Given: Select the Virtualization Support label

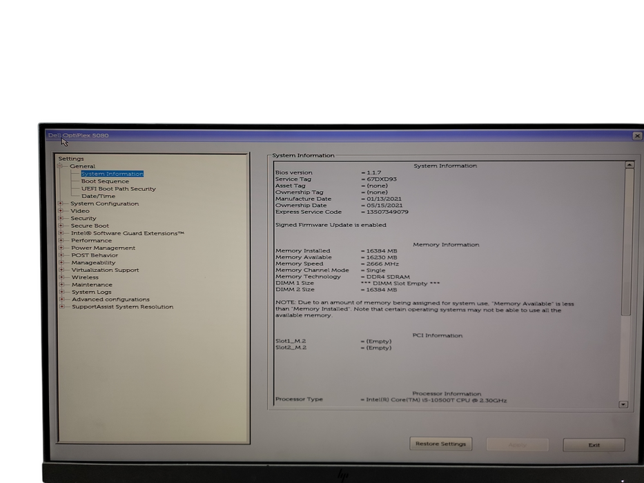Looking at the screenshot, I should tap(105, 270).
